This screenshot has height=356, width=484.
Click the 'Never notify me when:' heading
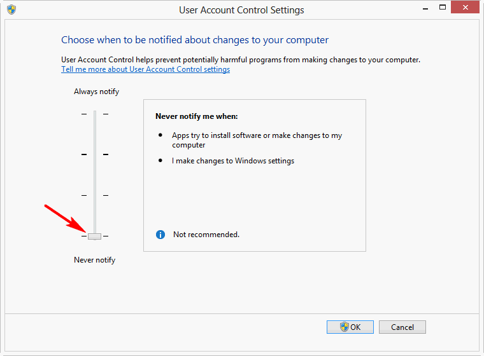coord(197,116)
